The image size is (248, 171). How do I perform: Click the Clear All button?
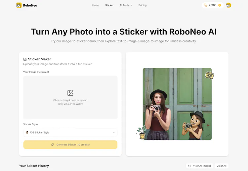[222, 166]
